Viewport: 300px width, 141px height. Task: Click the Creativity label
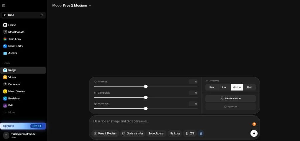click(x=214, y=81)
